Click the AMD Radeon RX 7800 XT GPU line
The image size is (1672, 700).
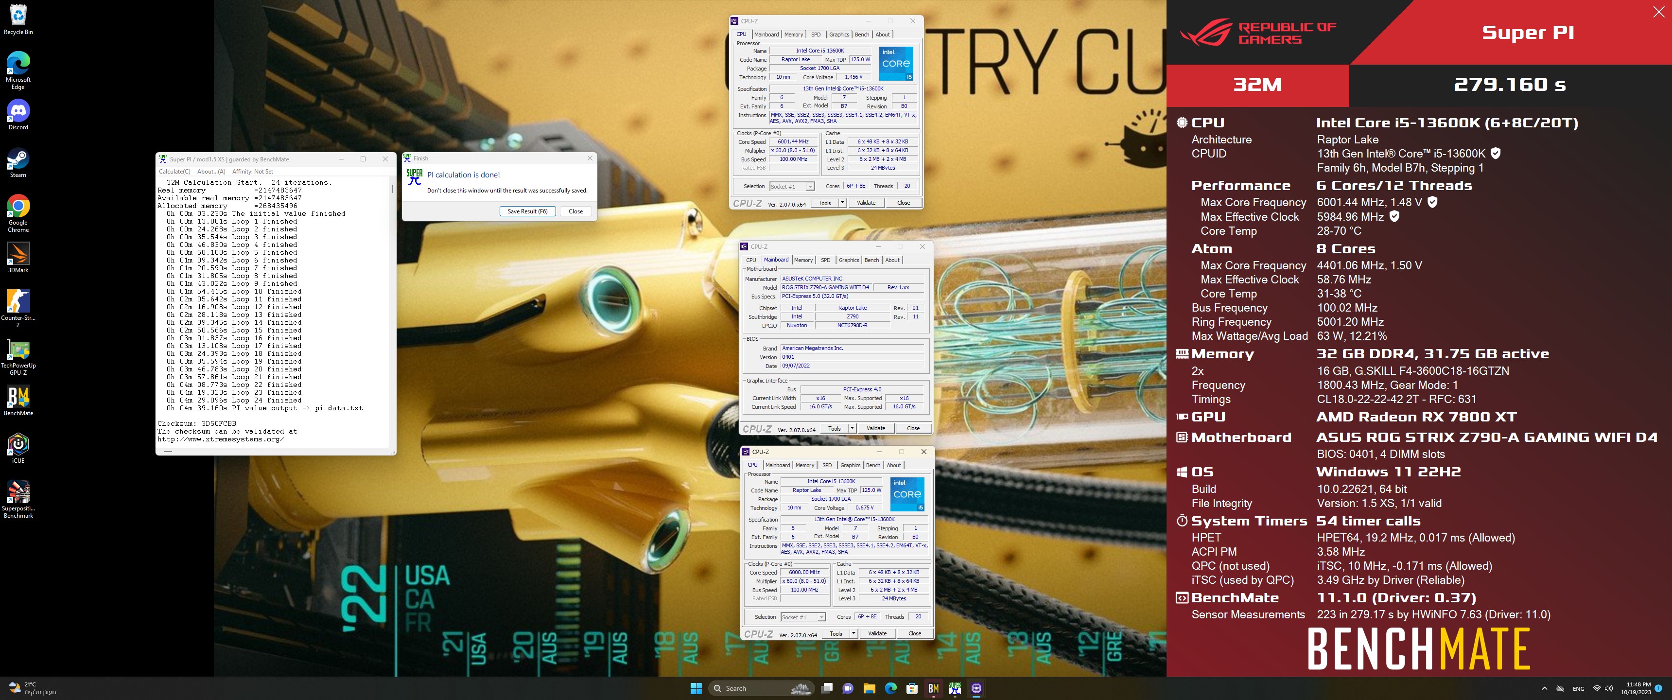[1416, 417]
